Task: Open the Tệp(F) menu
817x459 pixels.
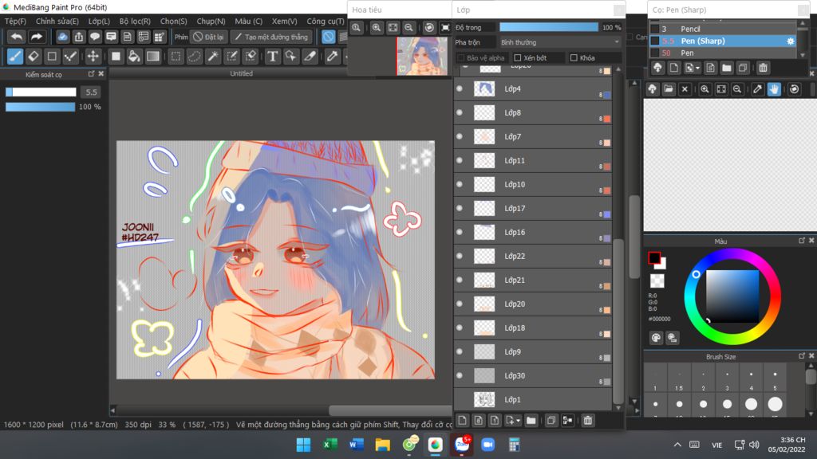Action: (x=15, y=22)
